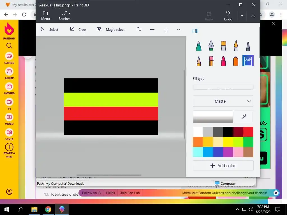Image resolution: width=287 pixels, height=215 pixels.
Task: Open Fandom Movies section
Action: (9, 89)
